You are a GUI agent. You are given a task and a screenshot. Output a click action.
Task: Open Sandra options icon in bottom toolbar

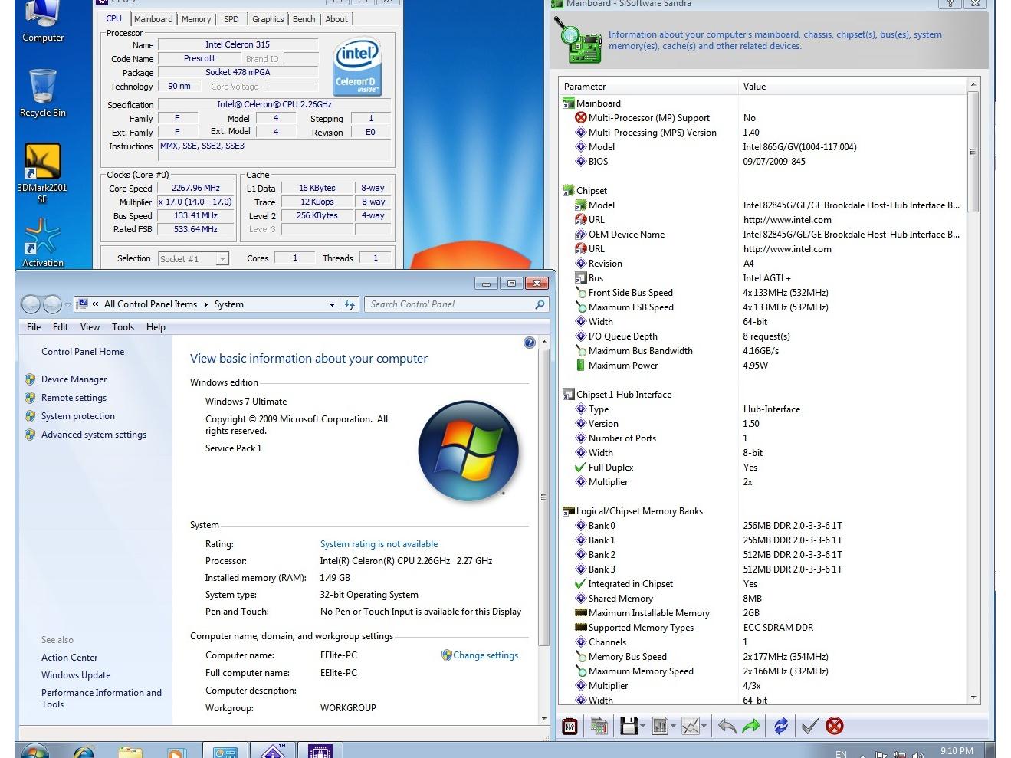pos(570,726)
